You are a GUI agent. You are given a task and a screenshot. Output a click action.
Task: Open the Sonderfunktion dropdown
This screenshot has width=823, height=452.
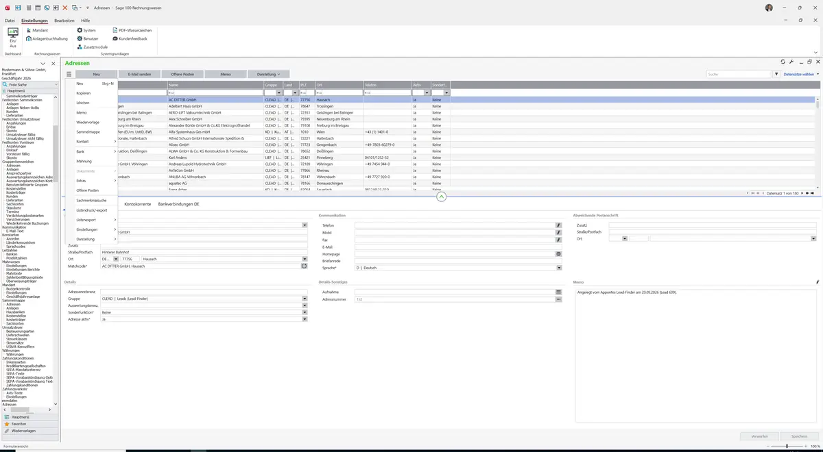(305, 312)
